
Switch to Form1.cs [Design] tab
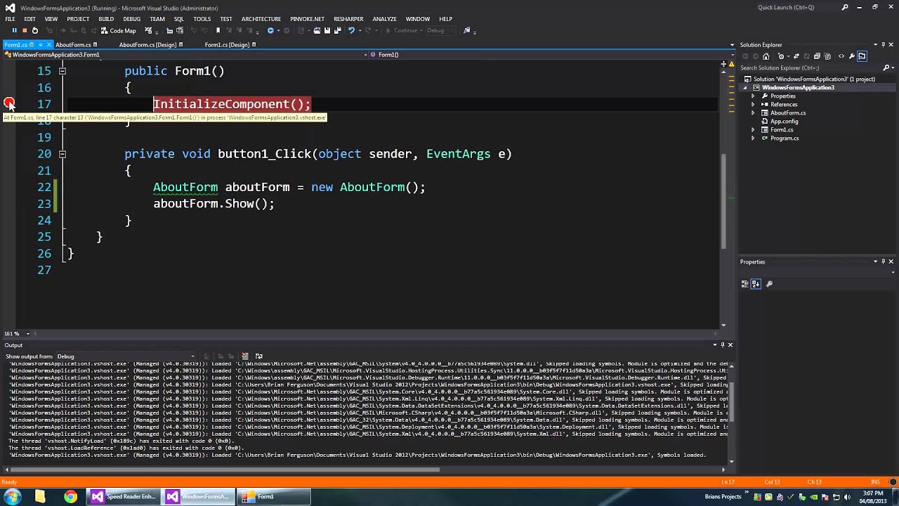tap(227, 45)
